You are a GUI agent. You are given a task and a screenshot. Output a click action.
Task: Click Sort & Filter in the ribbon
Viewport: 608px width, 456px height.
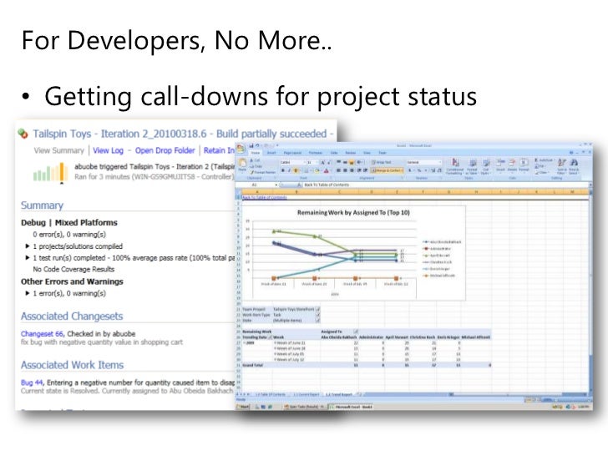point(562,166)
